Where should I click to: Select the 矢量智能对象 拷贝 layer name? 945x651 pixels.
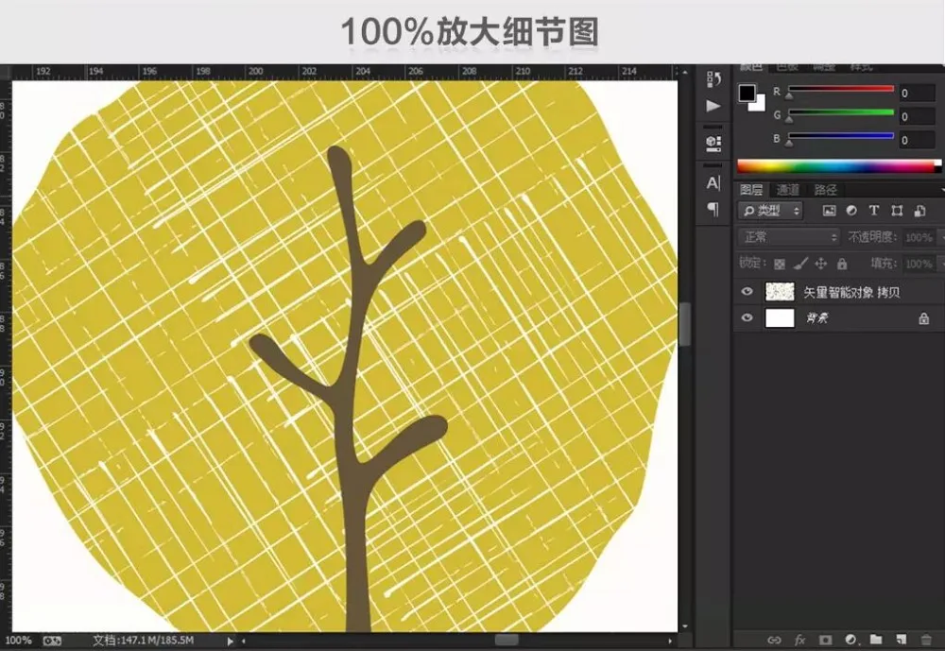pos(851,292)
